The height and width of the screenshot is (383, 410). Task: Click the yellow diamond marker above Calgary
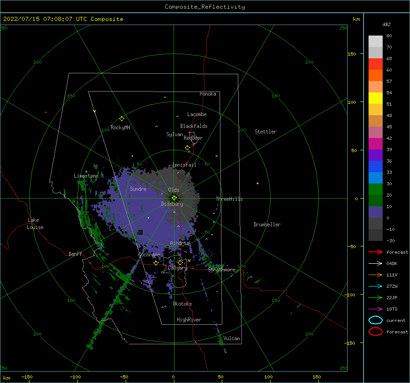pyautogui.click(x=180, y=262)
